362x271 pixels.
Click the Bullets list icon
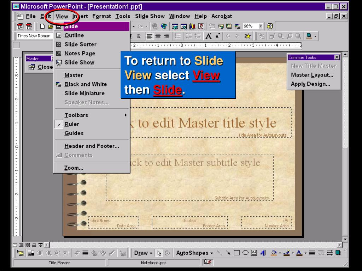(177, 36)
